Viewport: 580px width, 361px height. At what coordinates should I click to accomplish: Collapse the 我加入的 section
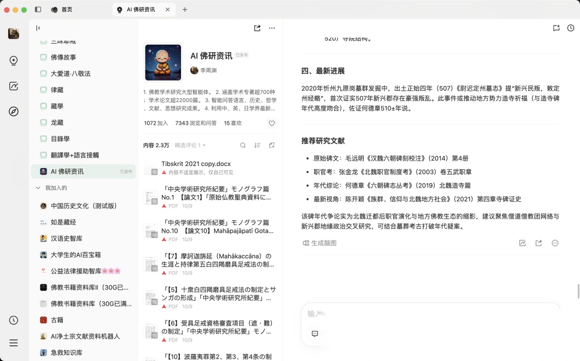click(x=38, y=188)
